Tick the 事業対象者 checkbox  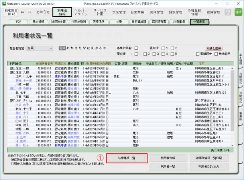(x=137, y=48)
